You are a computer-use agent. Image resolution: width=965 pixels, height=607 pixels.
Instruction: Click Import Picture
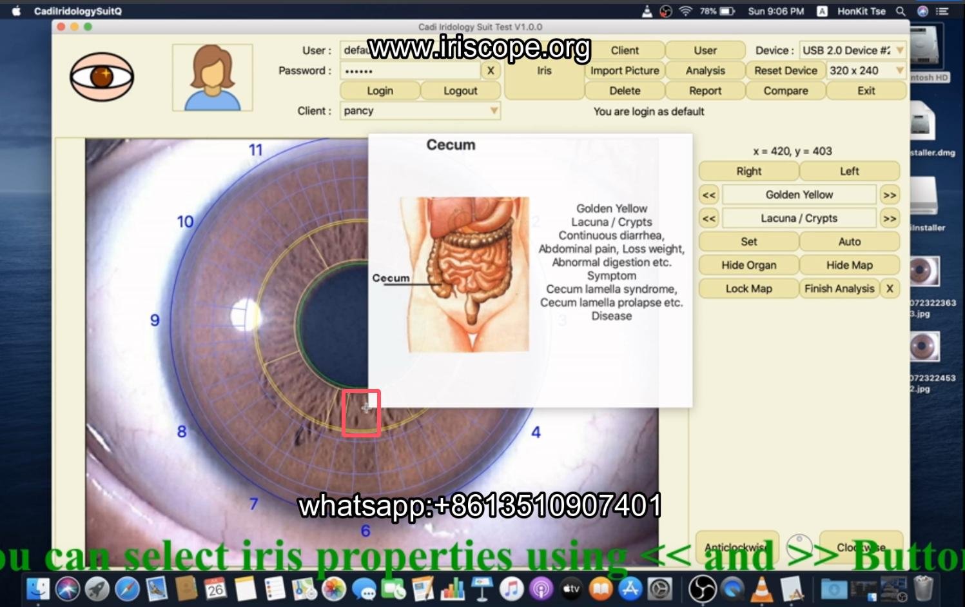[625, 70]
